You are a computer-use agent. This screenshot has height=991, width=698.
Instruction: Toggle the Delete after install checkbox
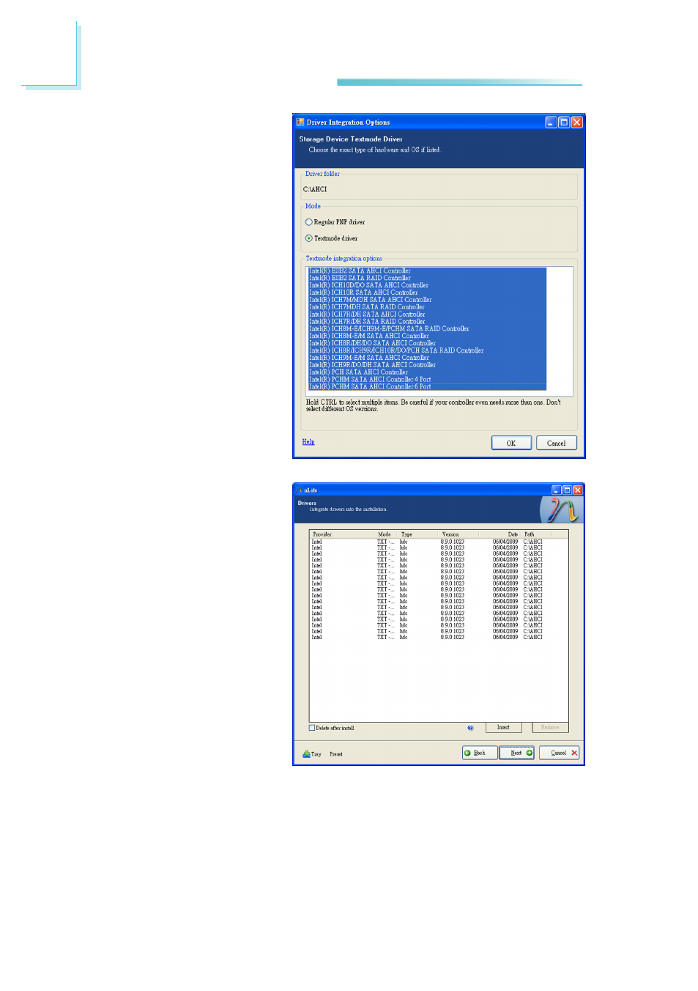[312, 728]
